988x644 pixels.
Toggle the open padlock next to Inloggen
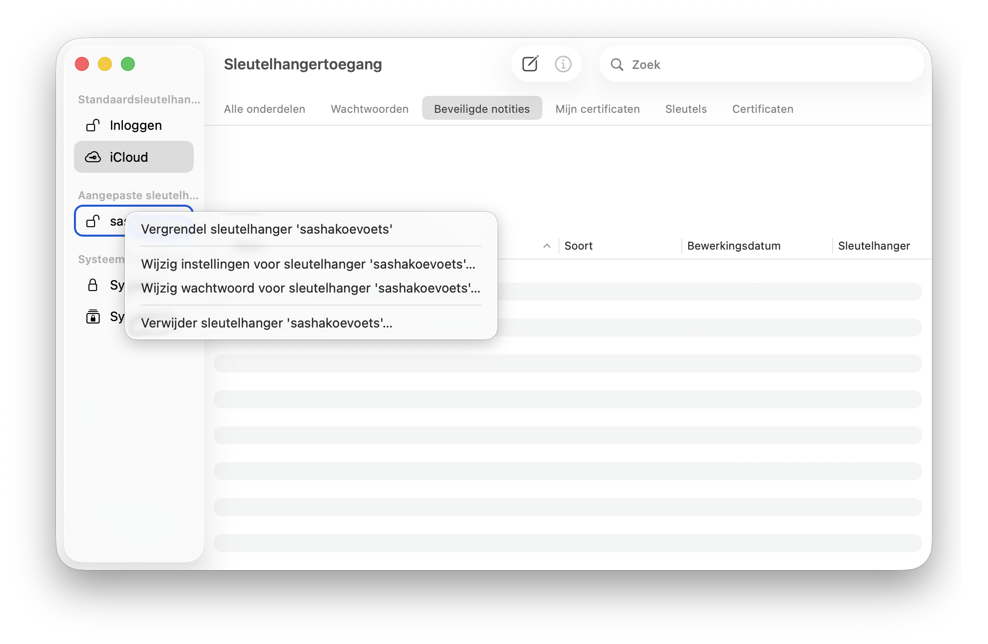pos(93,125)
